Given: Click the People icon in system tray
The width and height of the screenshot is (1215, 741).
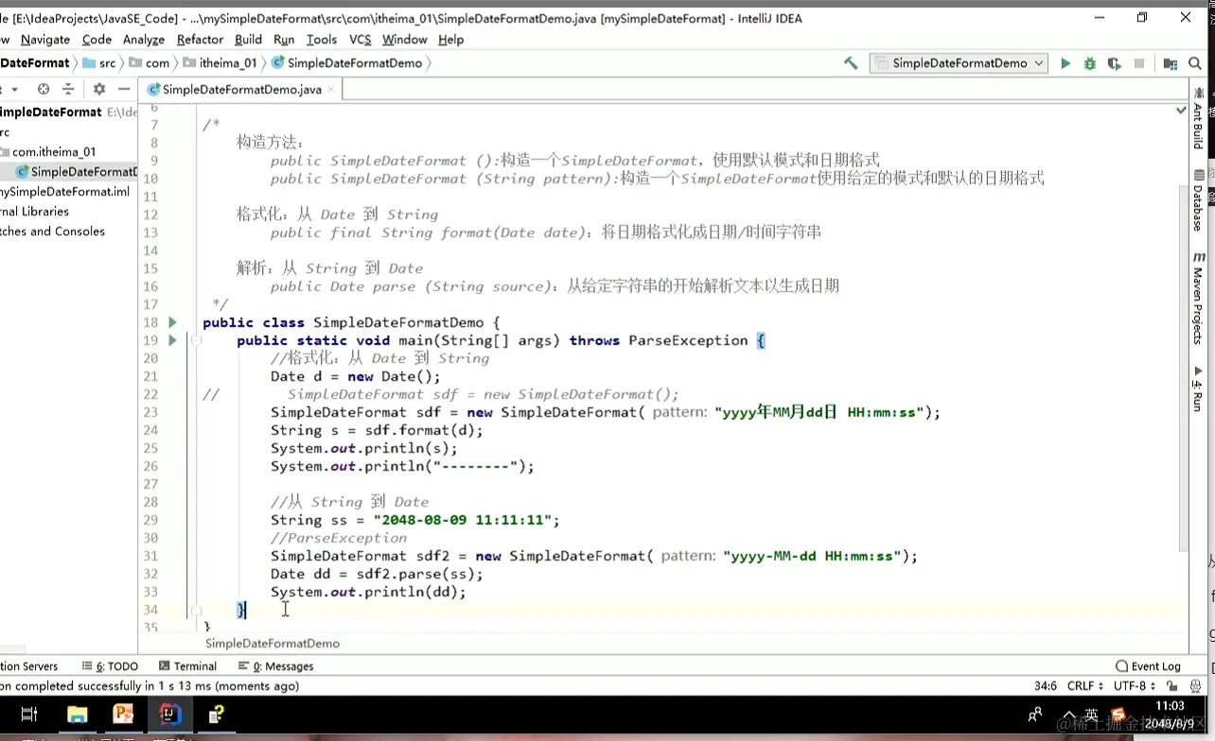Looking at the screenshot, I should click(1035, 715).
